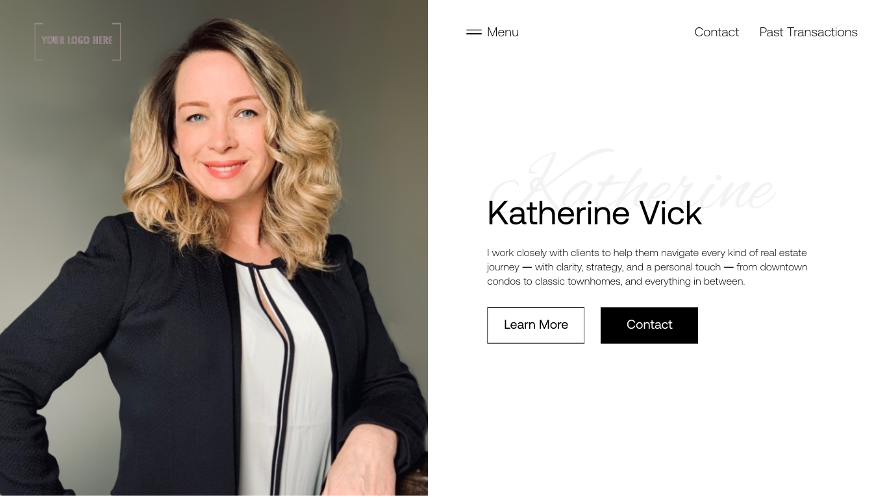887x498 pixels.
Task: Click the word 'Vick' in the heading
Action: coord(670,213)
